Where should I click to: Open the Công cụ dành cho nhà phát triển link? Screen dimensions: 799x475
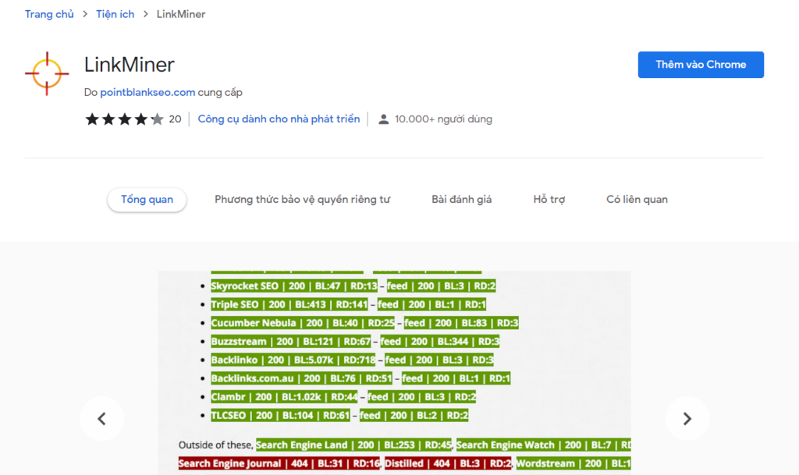[279, 119]
